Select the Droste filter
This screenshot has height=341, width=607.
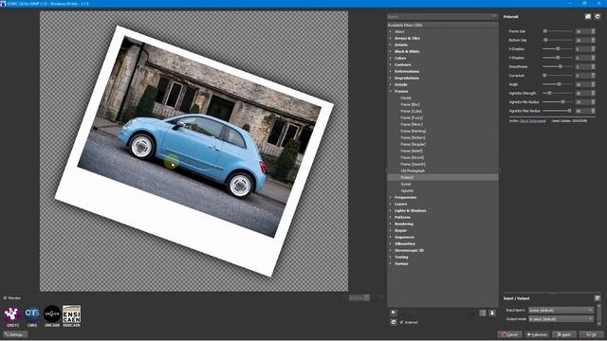(406, 98)
